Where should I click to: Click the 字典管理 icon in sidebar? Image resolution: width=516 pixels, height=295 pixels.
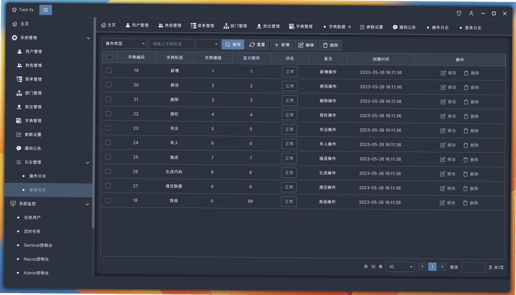19,120
